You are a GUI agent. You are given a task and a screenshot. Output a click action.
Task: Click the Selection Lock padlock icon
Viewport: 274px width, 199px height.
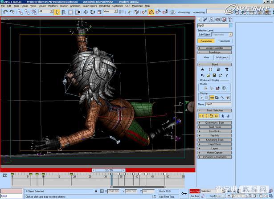96,191
